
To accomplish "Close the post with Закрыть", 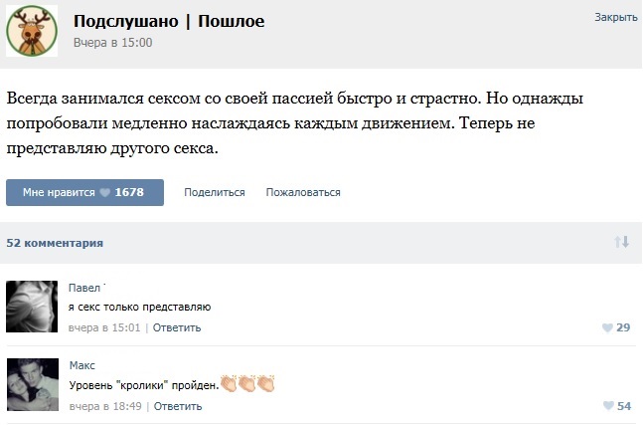I will [x=615, y=17].
